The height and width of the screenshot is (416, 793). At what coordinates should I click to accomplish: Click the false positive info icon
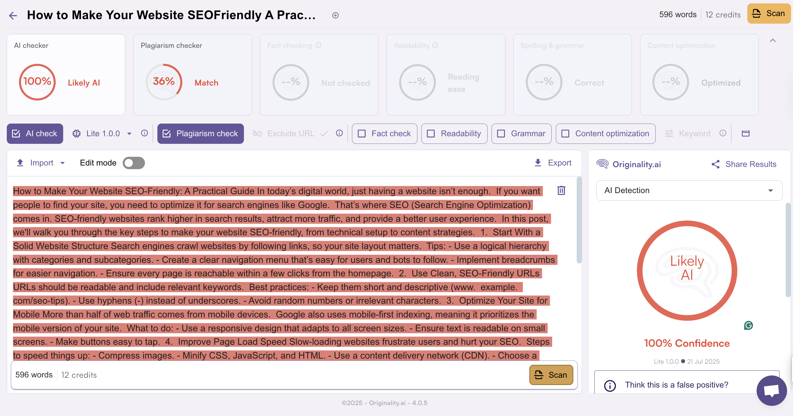[x=610, y=386]
